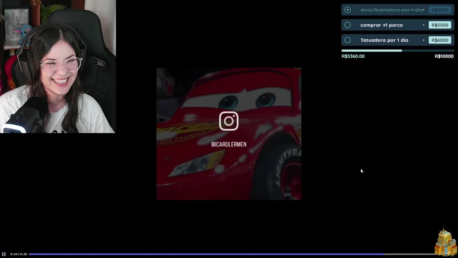The width and height of the screenshot is (458, 258).
Task: Click the R$10000 goal amount
Action: pos(444,56)
